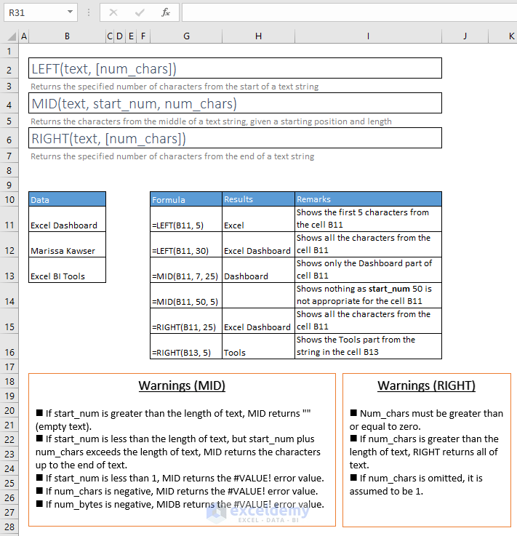Click the remark about first 5 characters
Viewport: 517px width, 536px height.
pos(368,219)
